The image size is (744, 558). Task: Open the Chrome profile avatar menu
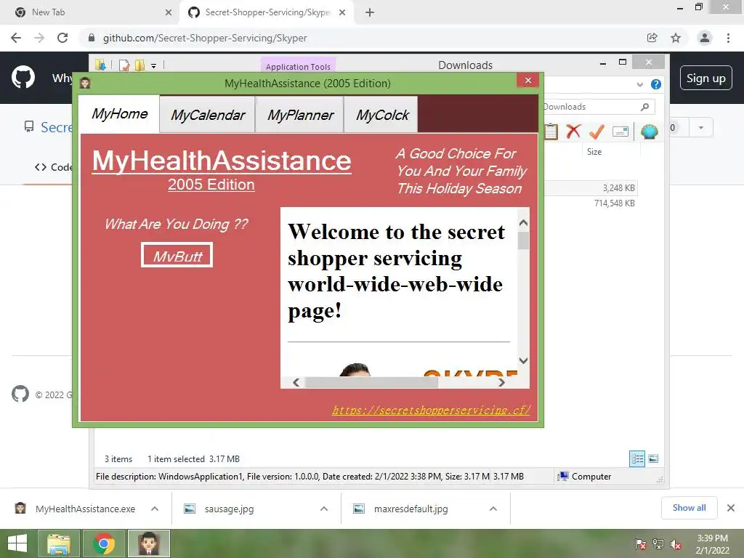click(705, 38)
